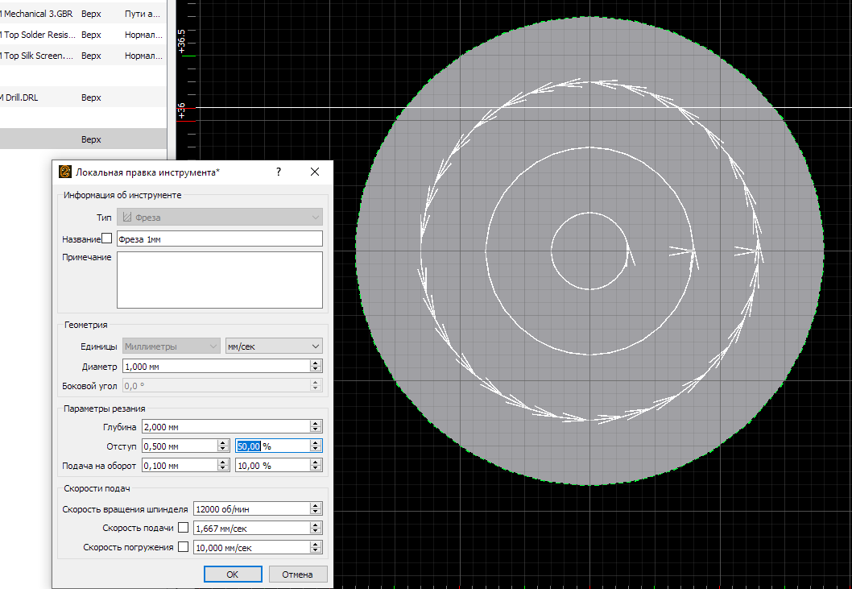Click inside the Примечание notes text area

tap(219, 280)
